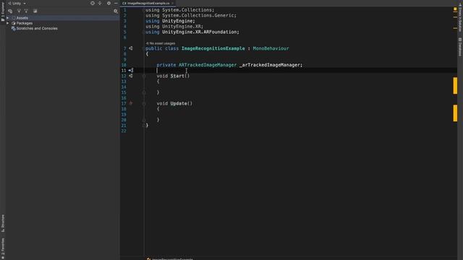Screen dimensions: 463x260
Task: Click the Start method name
Action: 177,76
